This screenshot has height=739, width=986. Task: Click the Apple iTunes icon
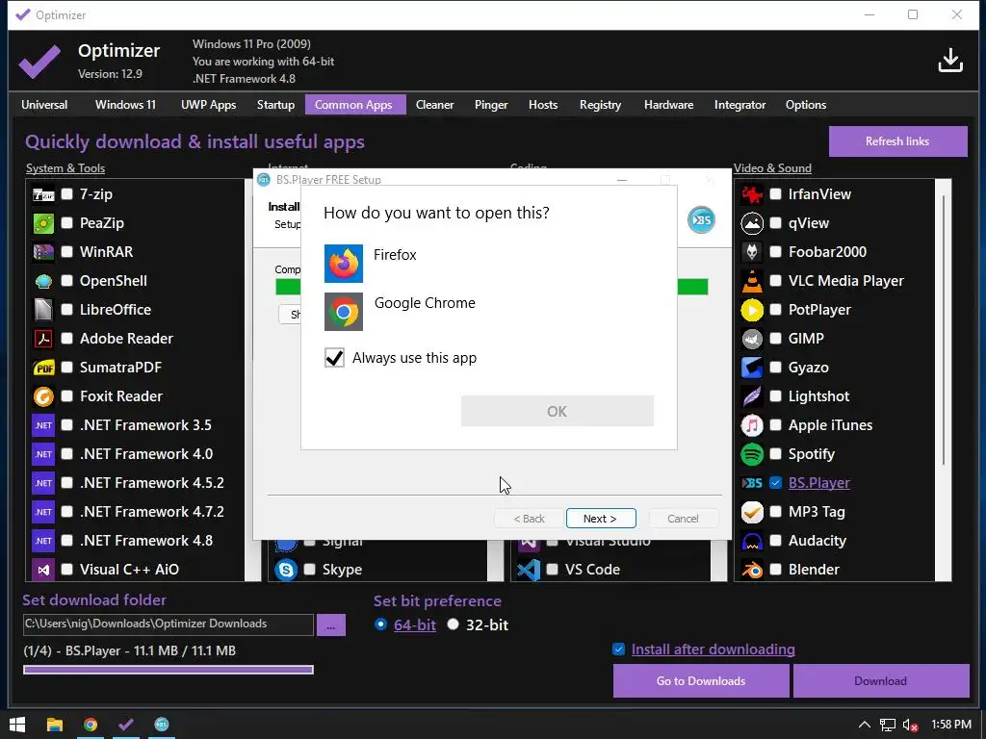[752, 425]
